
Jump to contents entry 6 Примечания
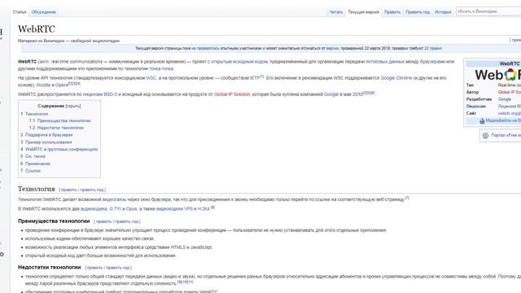(35, 164)
